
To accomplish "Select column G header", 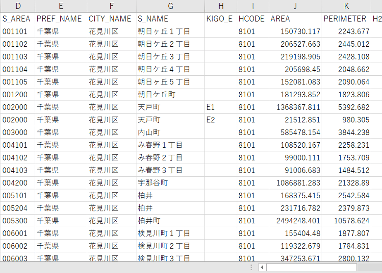I will pos(170,6).
